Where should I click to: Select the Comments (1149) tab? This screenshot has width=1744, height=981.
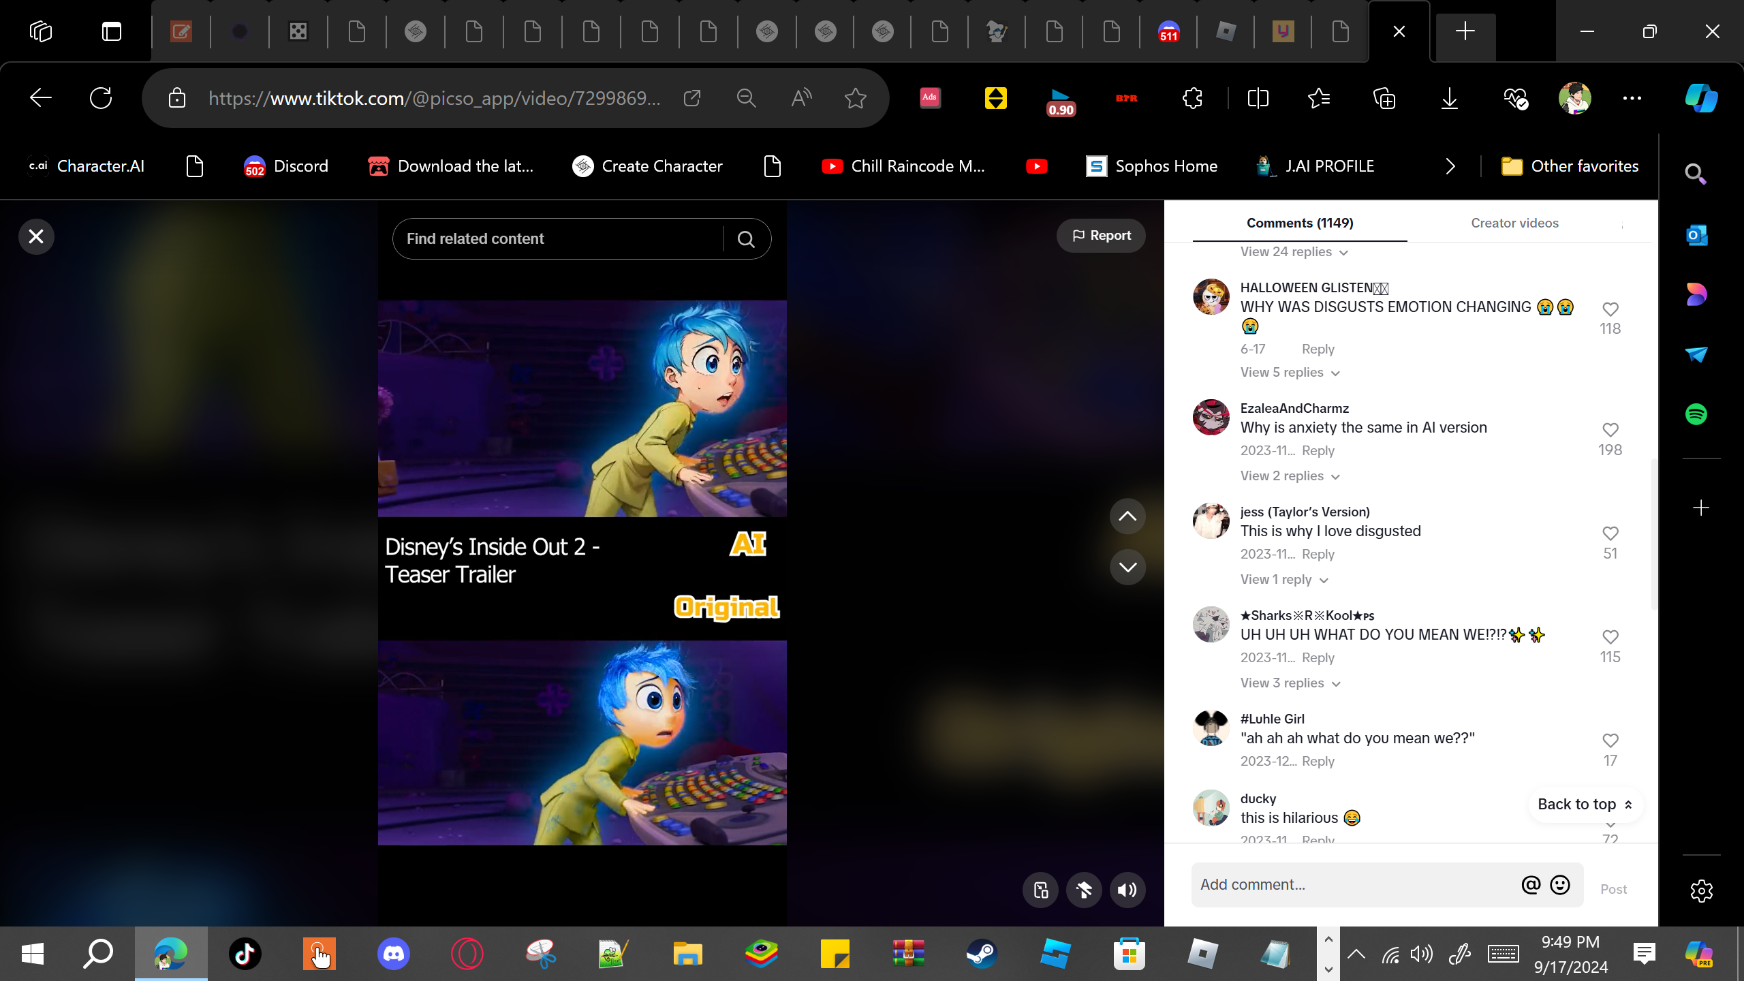tap(1299, 223)
